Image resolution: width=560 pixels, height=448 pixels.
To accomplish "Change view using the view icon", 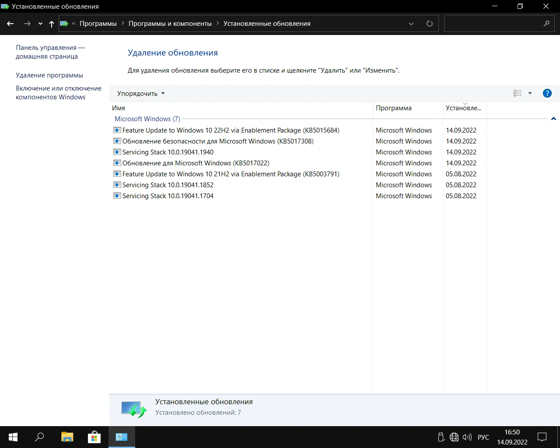I will (x=518, y=93).
